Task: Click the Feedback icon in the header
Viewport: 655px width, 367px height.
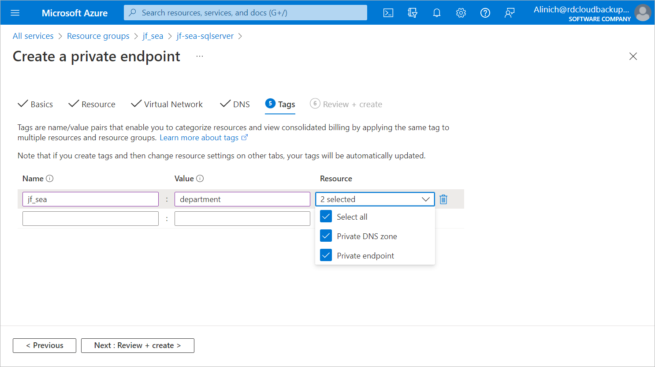Action: [510, 13]
